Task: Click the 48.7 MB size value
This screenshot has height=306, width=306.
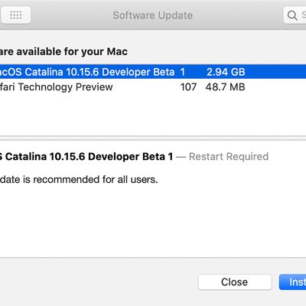Action: pos(225,87)
